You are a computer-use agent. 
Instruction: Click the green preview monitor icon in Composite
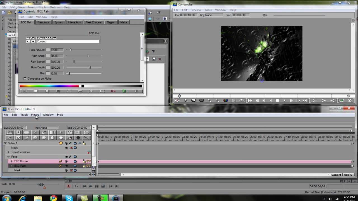[x=342, y=100]
